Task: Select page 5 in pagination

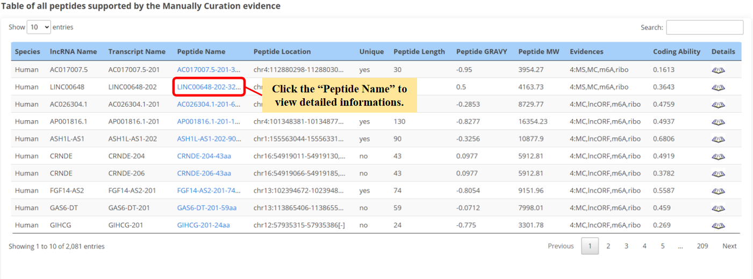Action: [662, 246]
